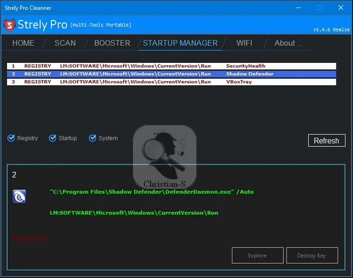Click the Explore button
This screenshot has width=353, height=278.
tap(258, 256)
